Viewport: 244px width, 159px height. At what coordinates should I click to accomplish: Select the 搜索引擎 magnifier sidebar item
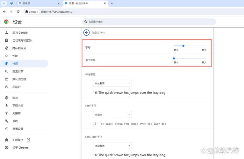click(6, 72)
